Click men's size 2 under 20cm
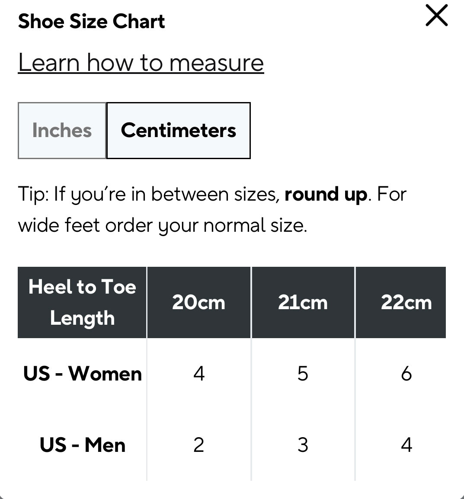464x499 pixels. [198, 445]
